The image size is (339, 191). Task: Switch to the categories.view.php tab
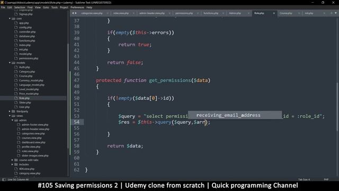(x=92, y=13)
